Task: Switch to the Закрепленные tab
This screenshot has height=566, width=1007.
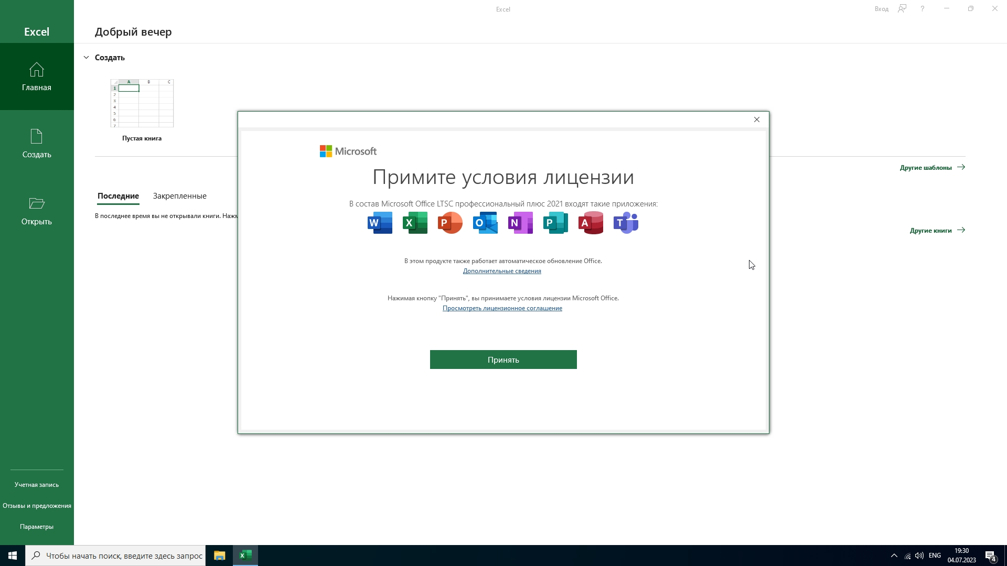Action: coord(179,196)
